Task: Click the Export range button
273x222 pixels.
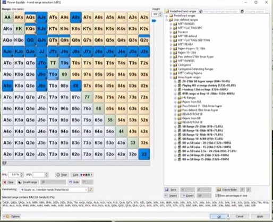Action: 187,195
